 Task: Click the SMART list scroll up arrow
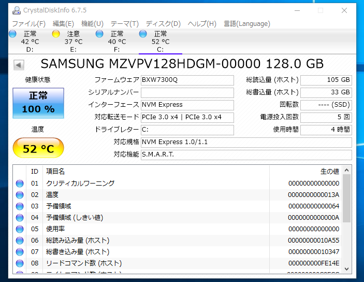coord(347,170)
